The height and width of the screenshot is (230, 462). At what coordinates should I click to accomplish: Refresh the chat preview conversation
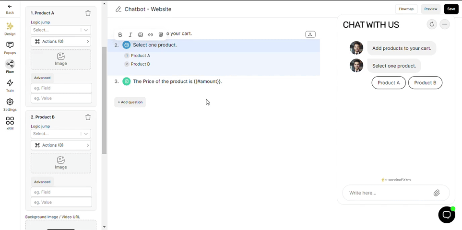tap(432, 24)
